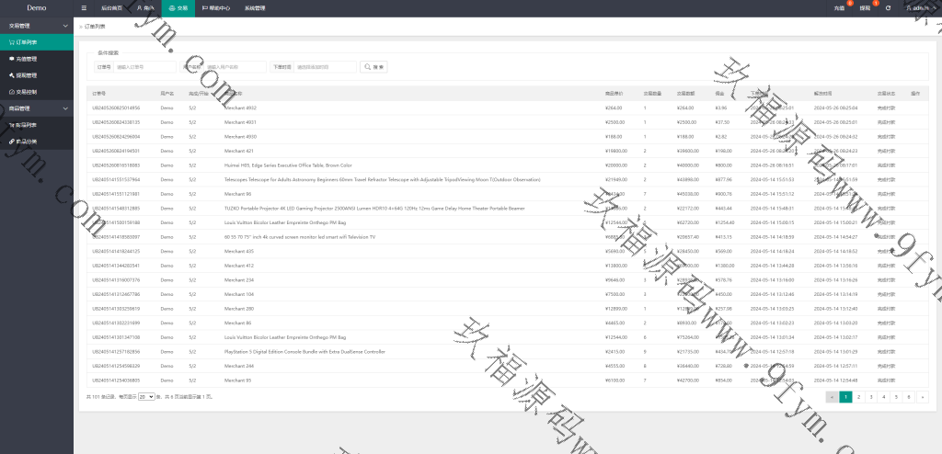Open 订单列表 via its cart icon
This screenshot has width=942, height=454.
click(13, 42)
